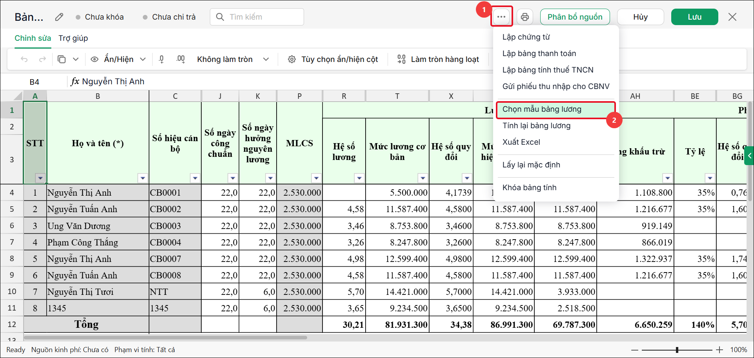Open filter dropdown on STT column
The height and width of the screenshot is (358, 754).
click(40, 178)
